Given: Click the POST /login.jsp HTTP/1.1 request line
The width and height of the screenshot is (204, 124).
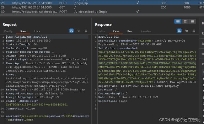Looking at the screenshot, I should (26, 37).
